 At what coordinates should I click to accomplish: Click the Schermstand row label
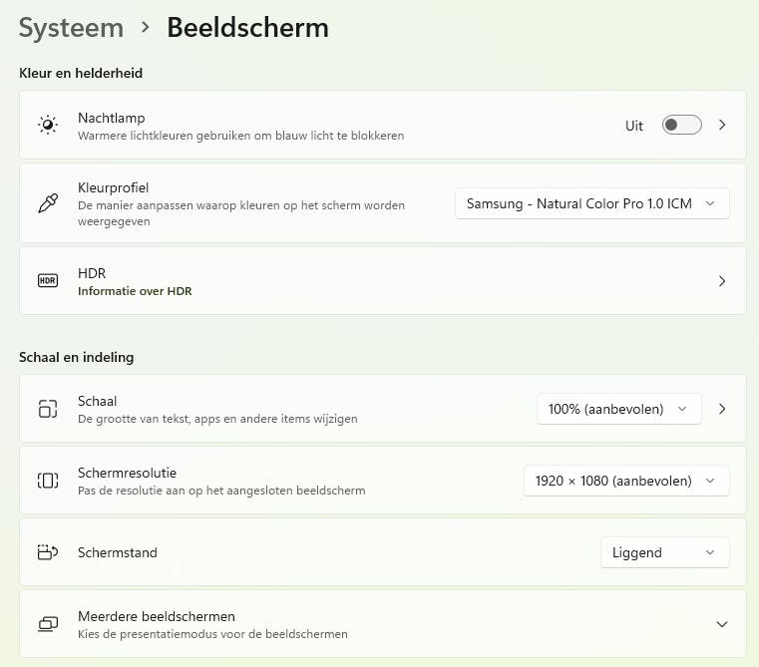click(x=118, y=552)
